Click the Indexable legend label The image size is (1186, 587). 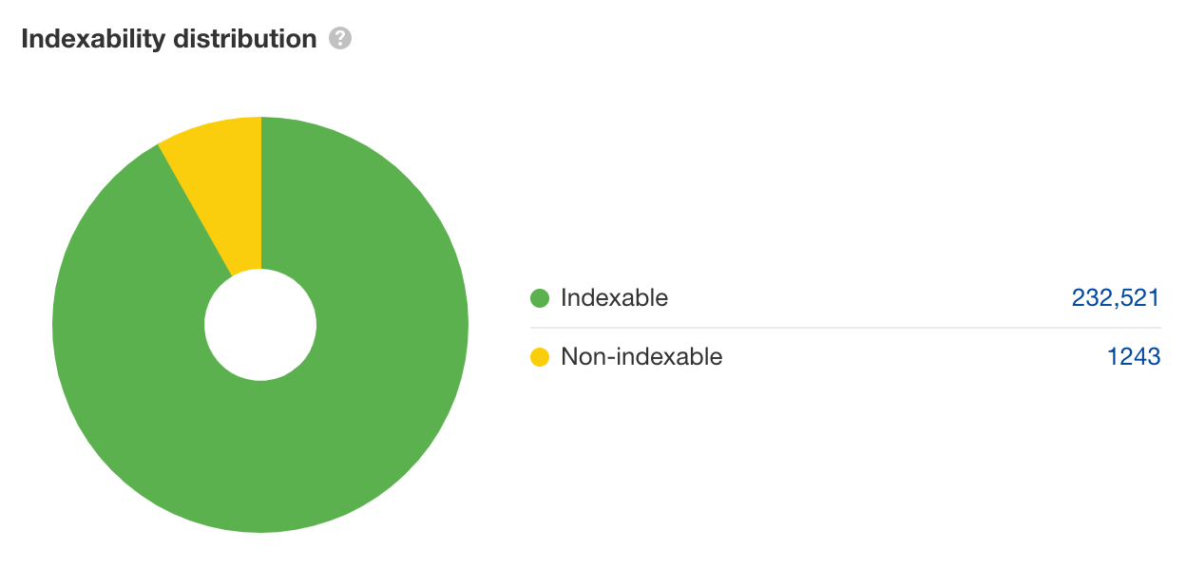click(614, 298)
